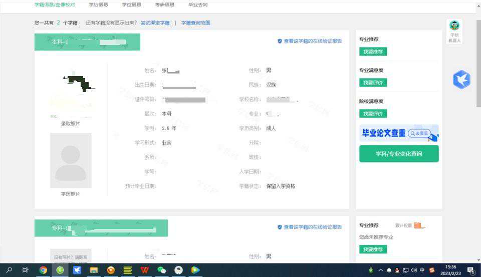
Task: Click the 尝试绑定学籍 link
Action: click(155, 23)
